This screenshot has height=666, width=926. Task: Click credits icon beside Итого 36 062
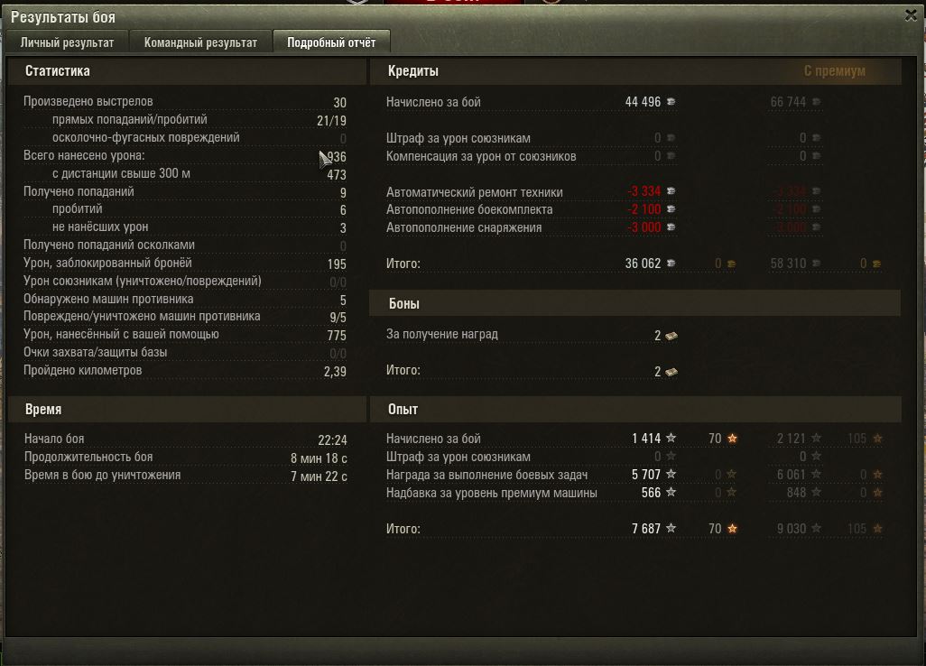tap(671, 264)
